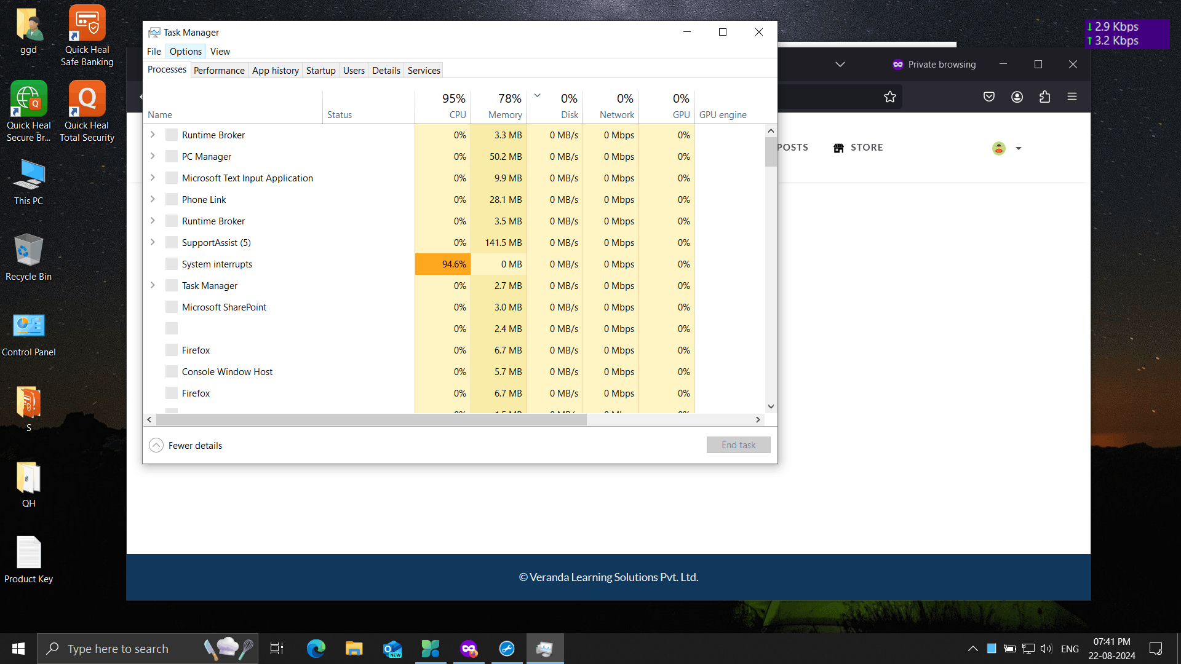The height and width of the screenshot is (664, 1181).
Task: Open the View menu in Task Manager
Action: click(220, 52)
